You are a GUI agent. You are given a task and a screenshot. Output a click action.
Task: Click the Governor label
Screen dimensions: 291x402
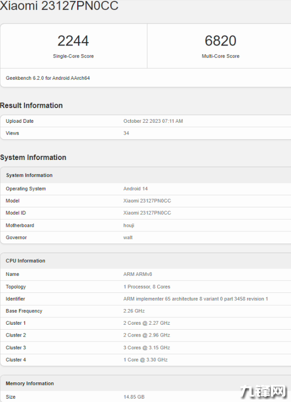(x=16, y=237)
